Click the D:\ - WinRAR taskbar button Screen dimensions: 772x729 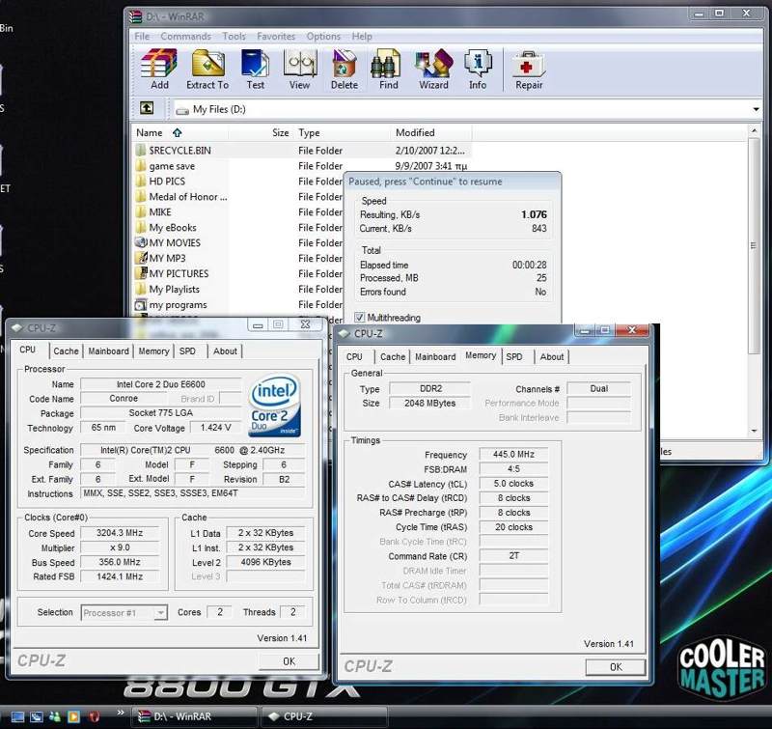tap(194, 716)
